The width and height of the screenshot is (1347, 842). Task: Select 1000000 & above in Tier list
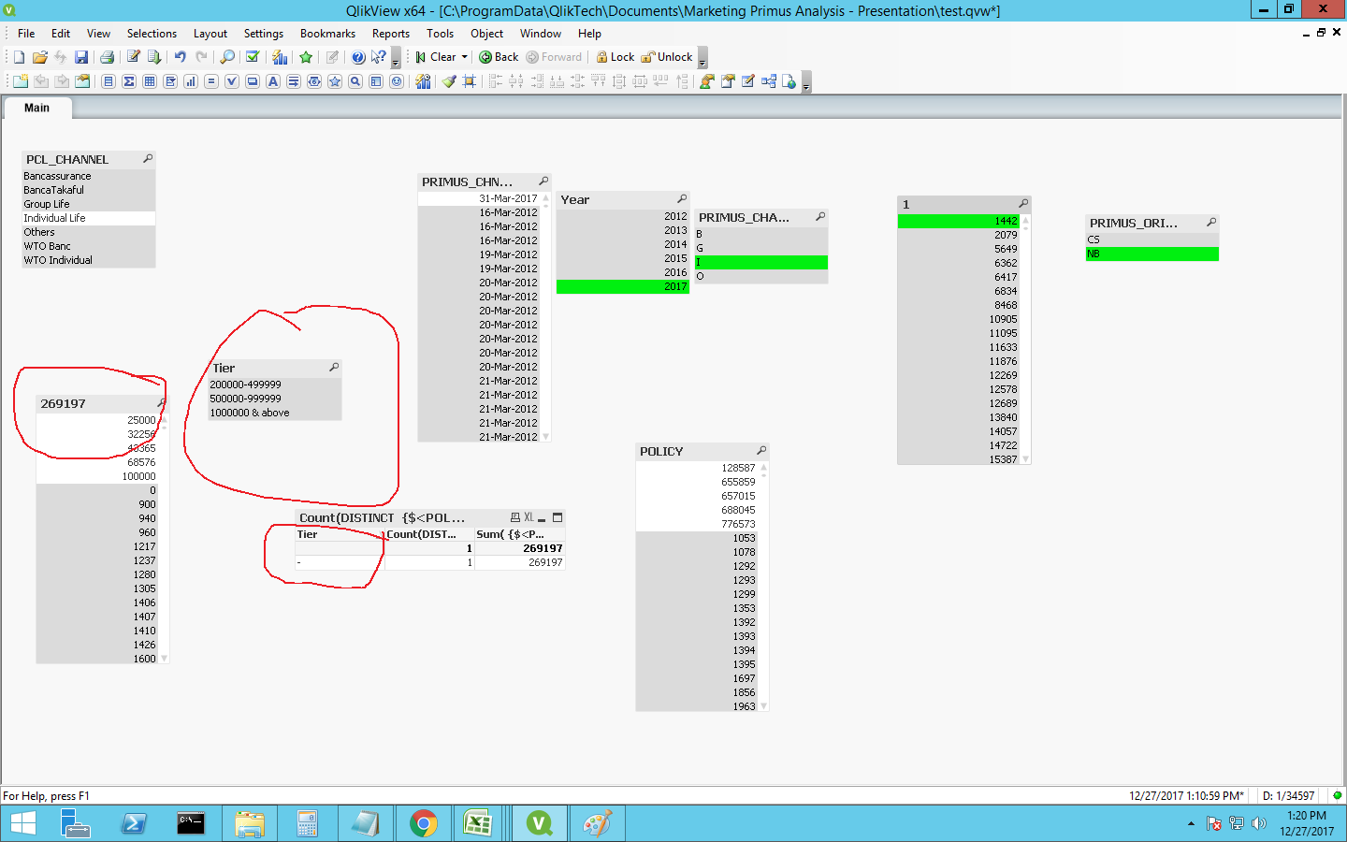275,413
